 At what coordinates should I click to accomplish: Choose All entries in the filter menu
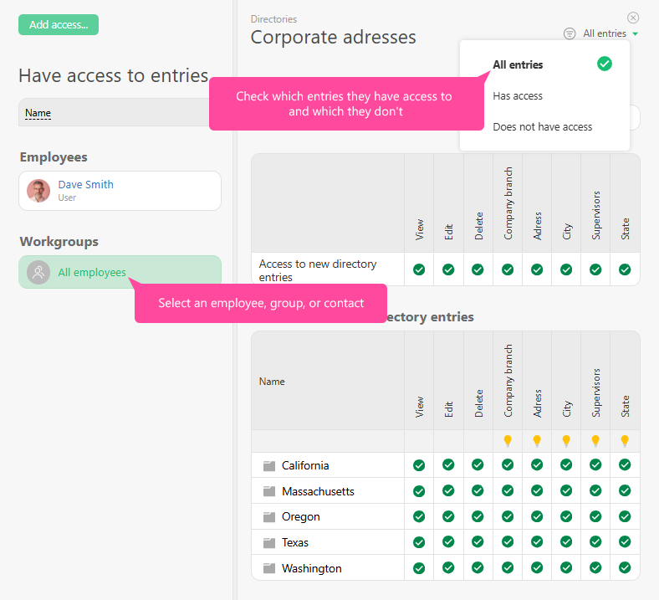click(518, 64)
